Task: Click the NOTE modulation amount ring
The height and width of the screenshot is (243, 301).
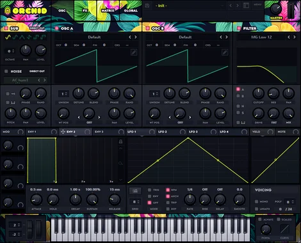Action: click(296, 132)
